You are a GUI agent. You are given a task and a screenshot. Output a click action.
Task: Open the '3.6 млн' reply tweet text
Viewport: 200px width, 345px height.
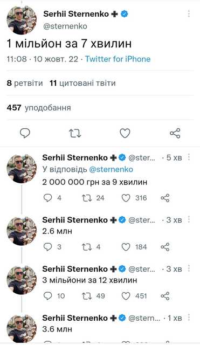click(x=57, y=329)
